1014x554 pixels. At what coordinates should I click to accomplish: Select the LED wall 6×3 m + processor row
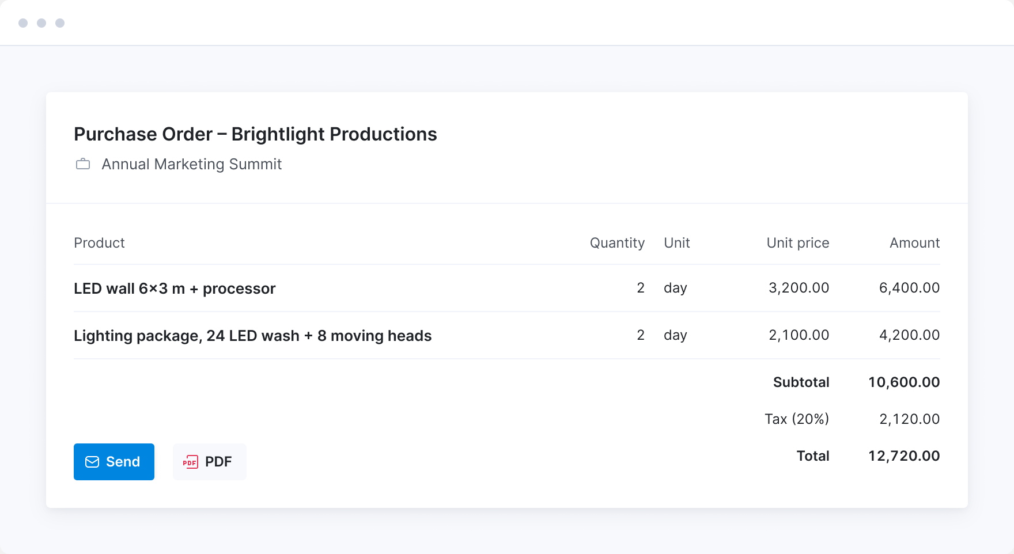coord(507,288)
